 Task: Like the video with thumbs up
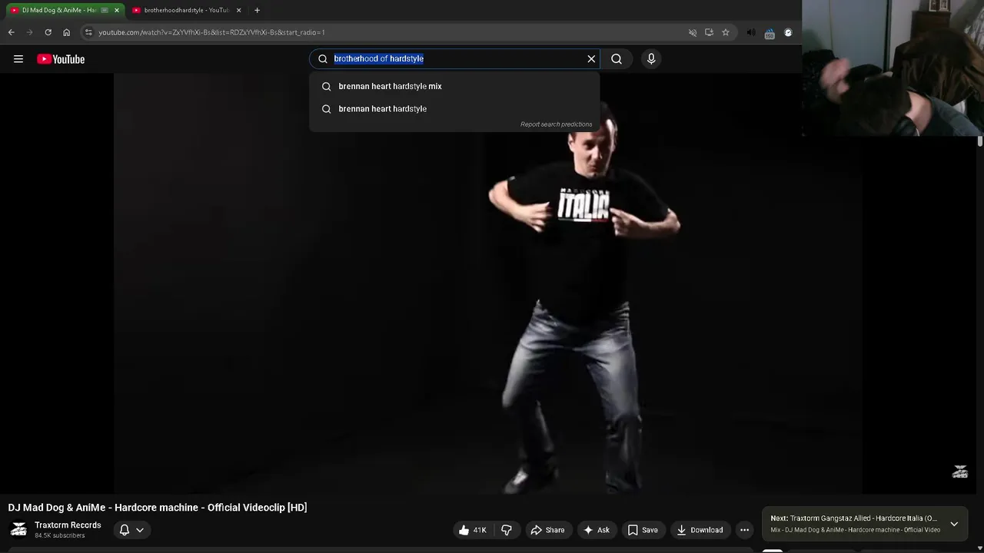pos(473,530)
